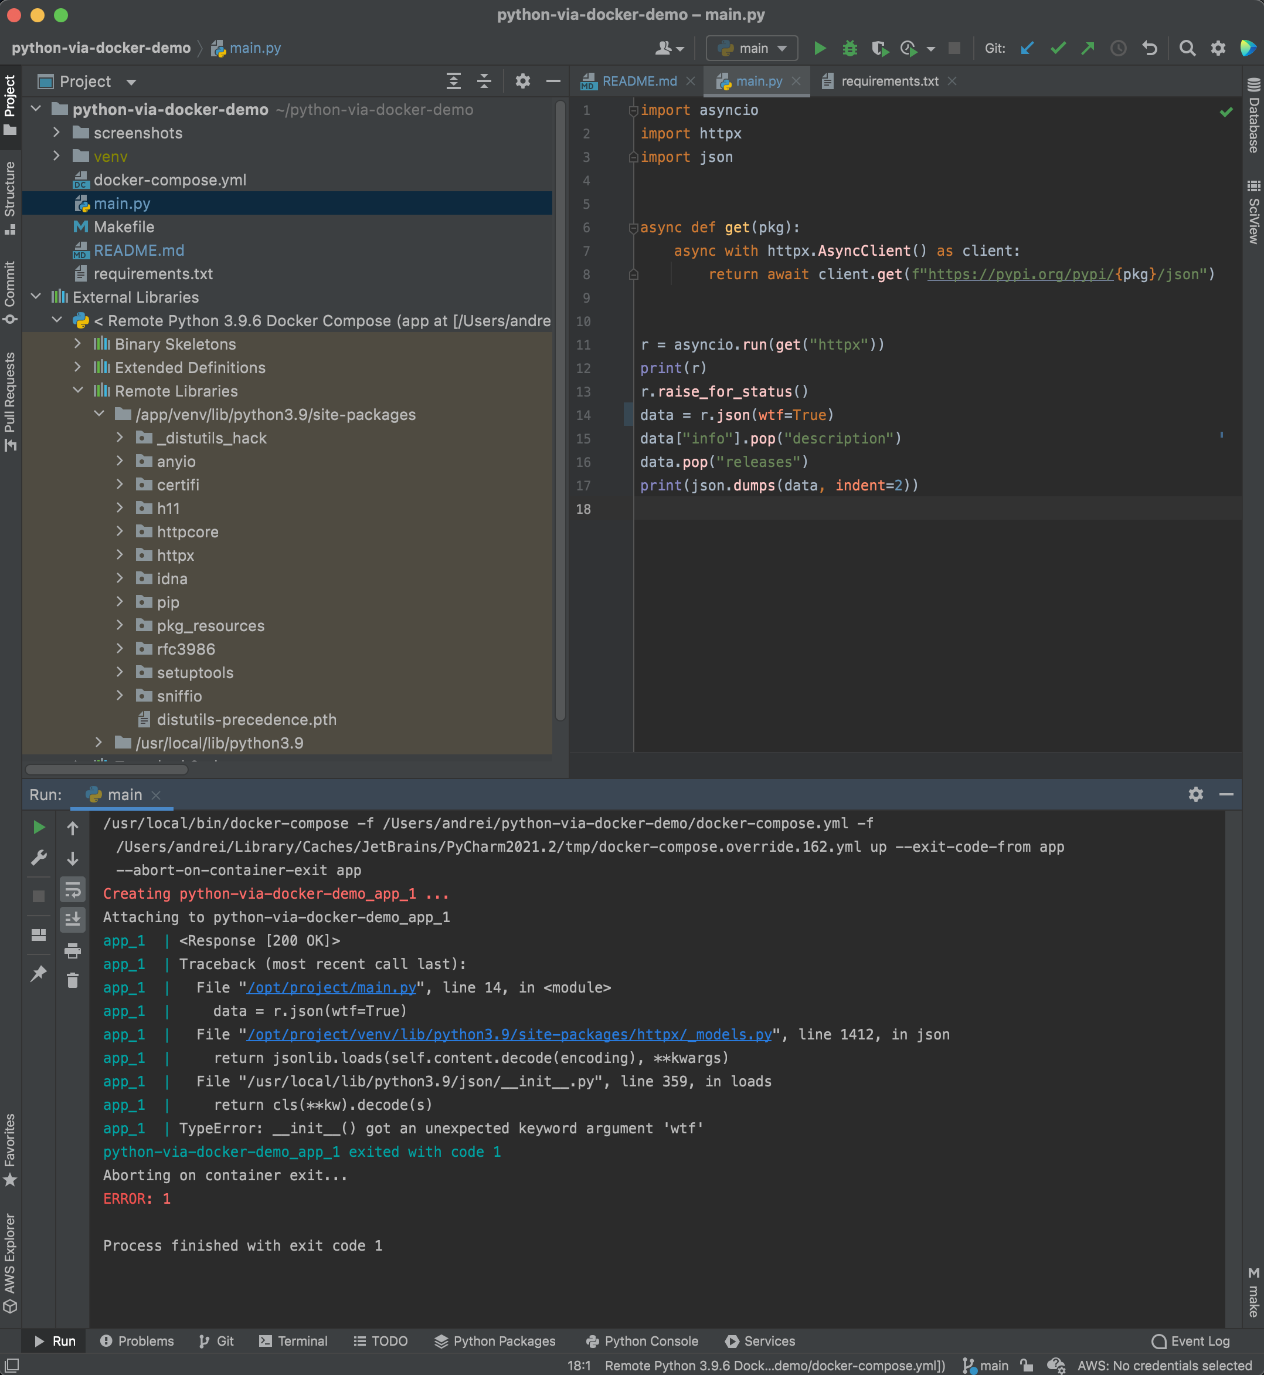Click the Search Everywhere magnifier icon
This screenshot has height=1375, width=1264.
click(x=1187, y=48)
